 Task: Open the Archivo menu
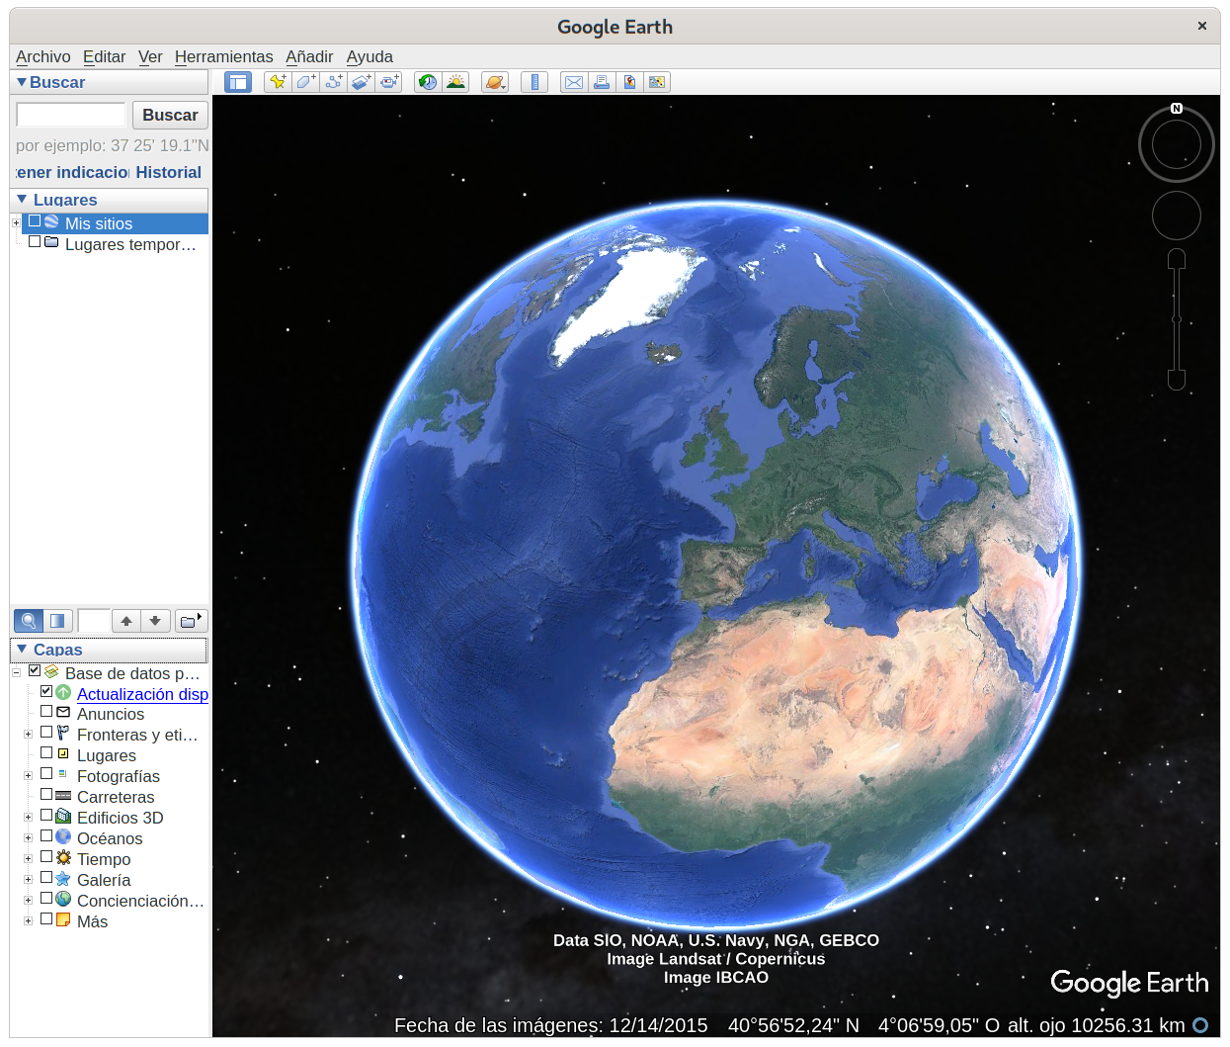(42, 56)
